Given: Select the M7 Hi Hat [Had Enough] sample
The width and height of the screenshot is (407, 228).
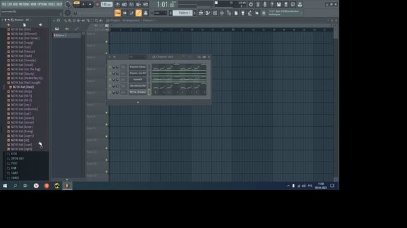Looking at the screenshot, I should point(25,82).
